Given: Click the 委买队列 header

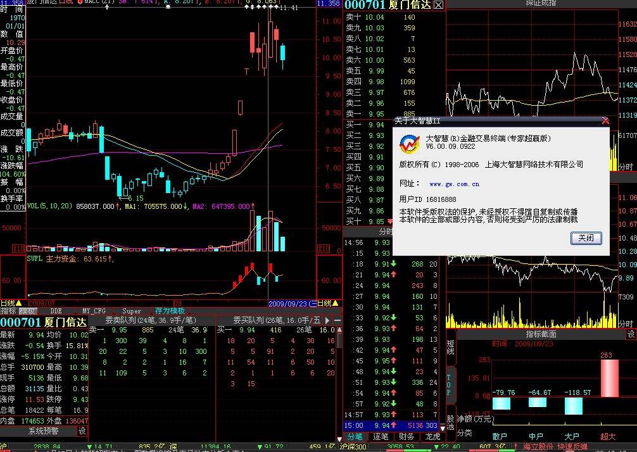Looking at the screenshot, I should pyautogui.click(x=277, y=320).
